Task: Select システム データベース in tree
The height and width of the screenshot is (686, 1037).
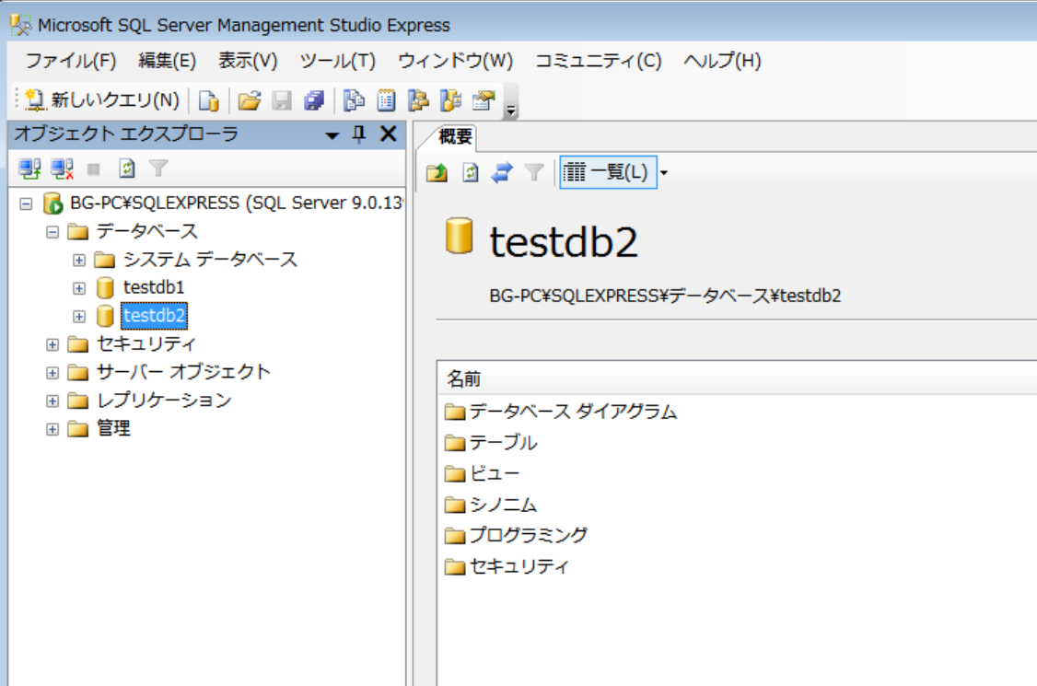Action: (210, 260)
